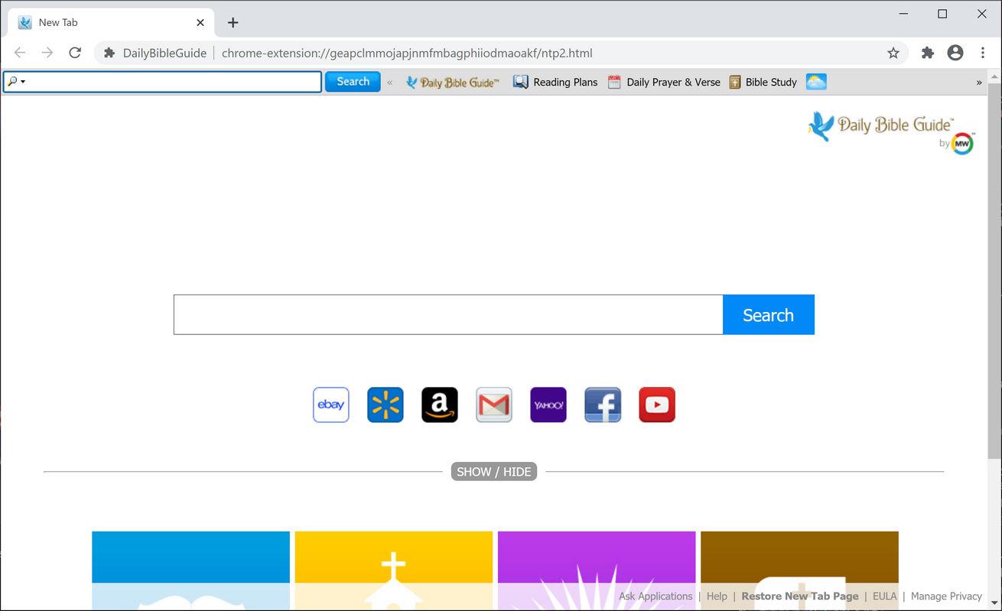Close the New Tab tab

coord(200,23)
